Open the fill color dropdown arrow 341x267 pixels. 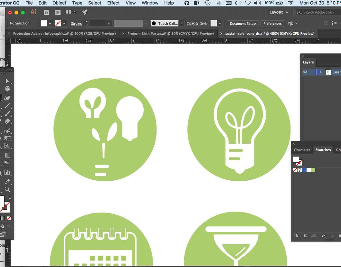(50, 23)
